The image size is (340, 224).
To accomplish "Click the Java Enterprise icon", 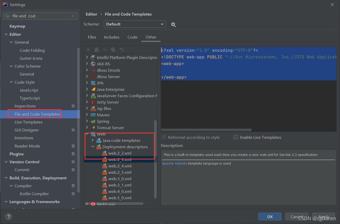I will [x=93, y=89].
